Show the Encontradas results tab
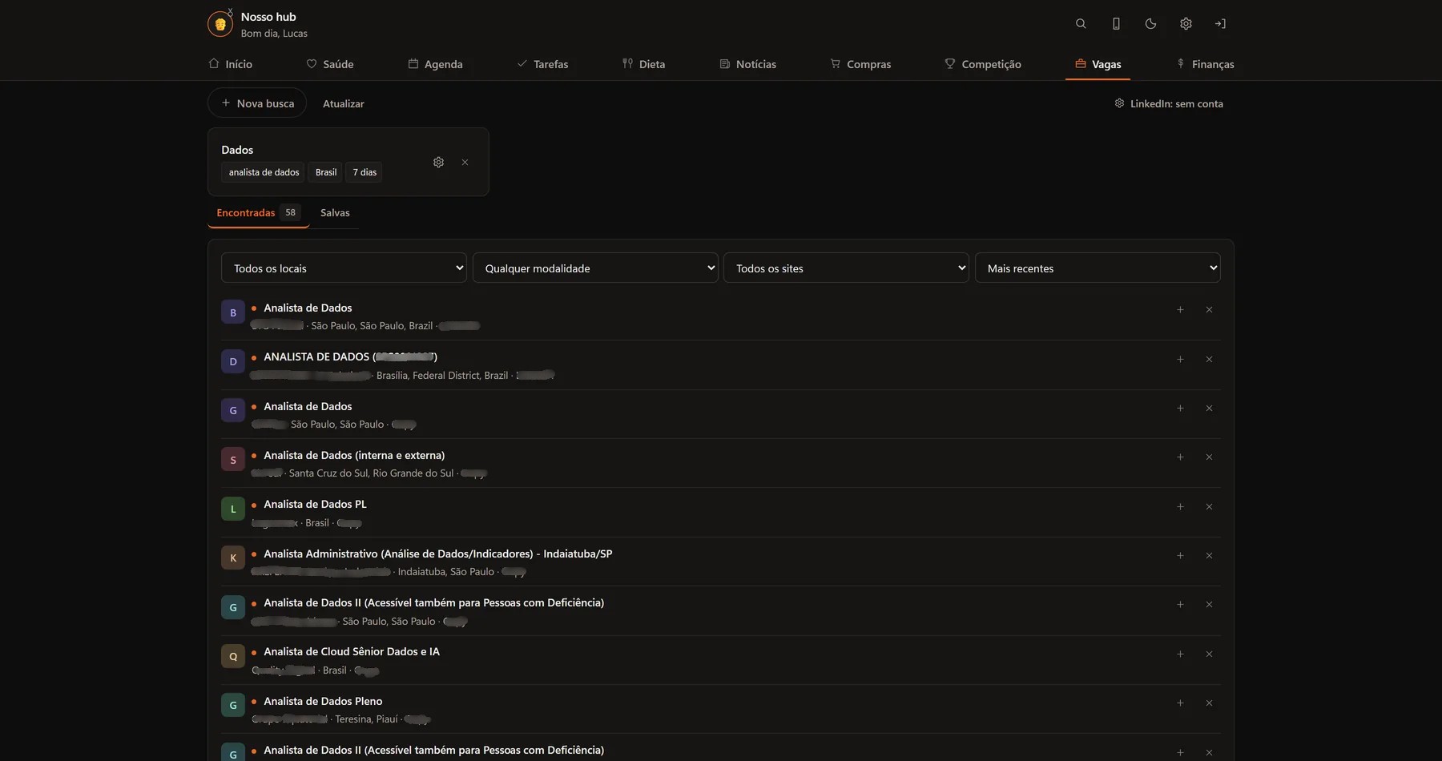The width and height of the screenshot is (1442, 761). (x=258, y=212)
